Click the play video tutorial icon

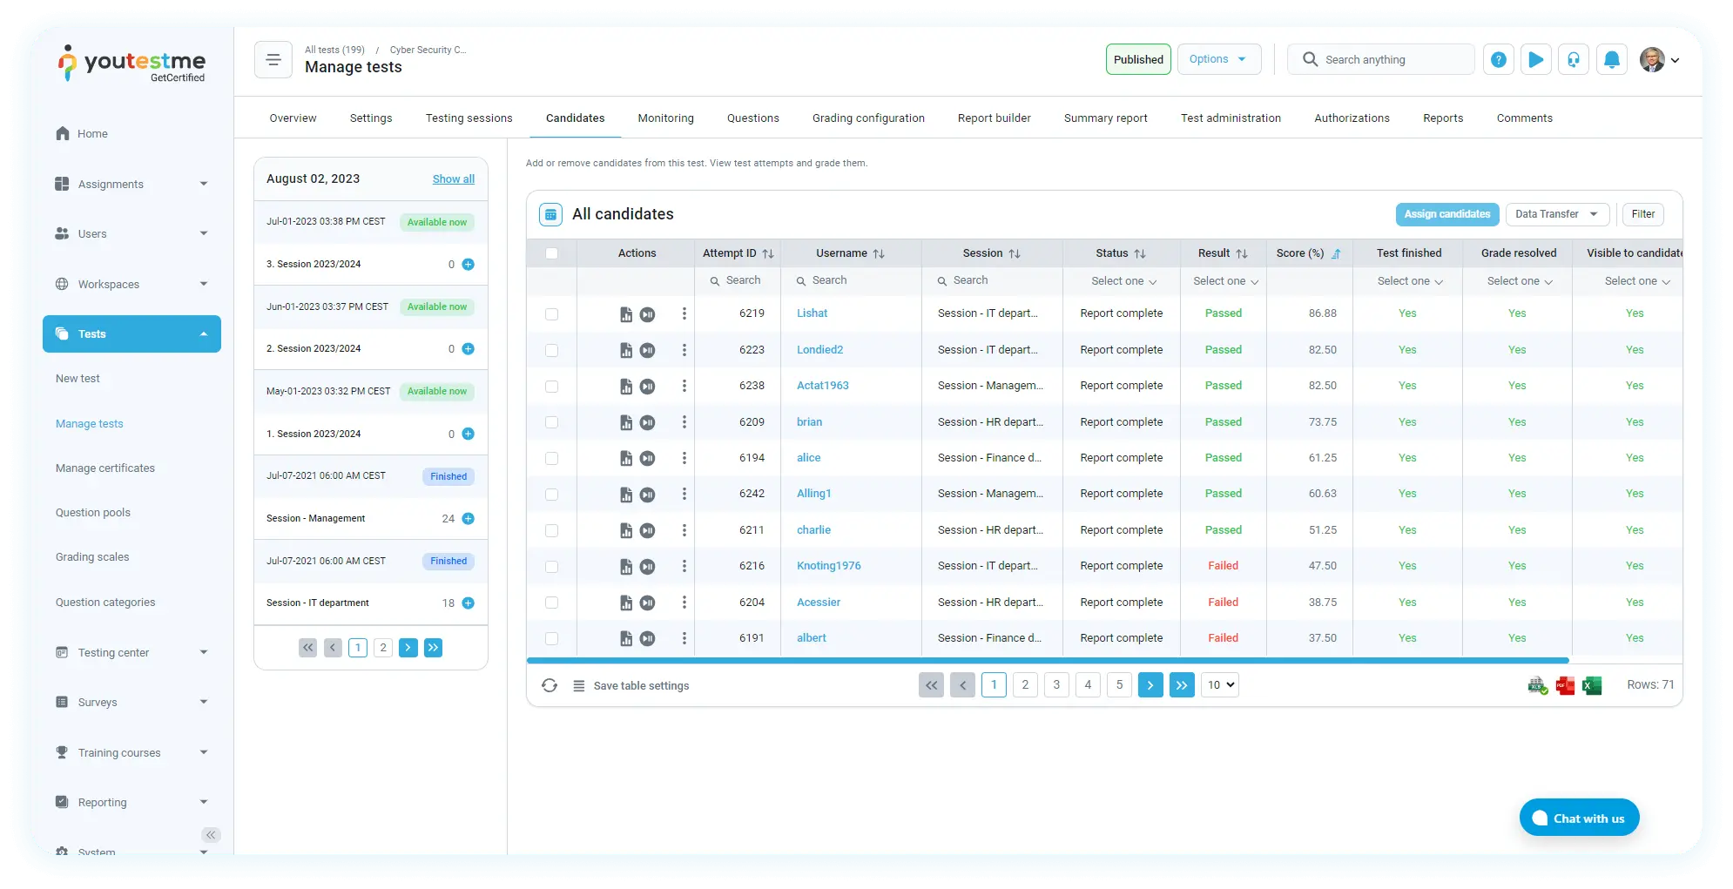click(1535, 60)
